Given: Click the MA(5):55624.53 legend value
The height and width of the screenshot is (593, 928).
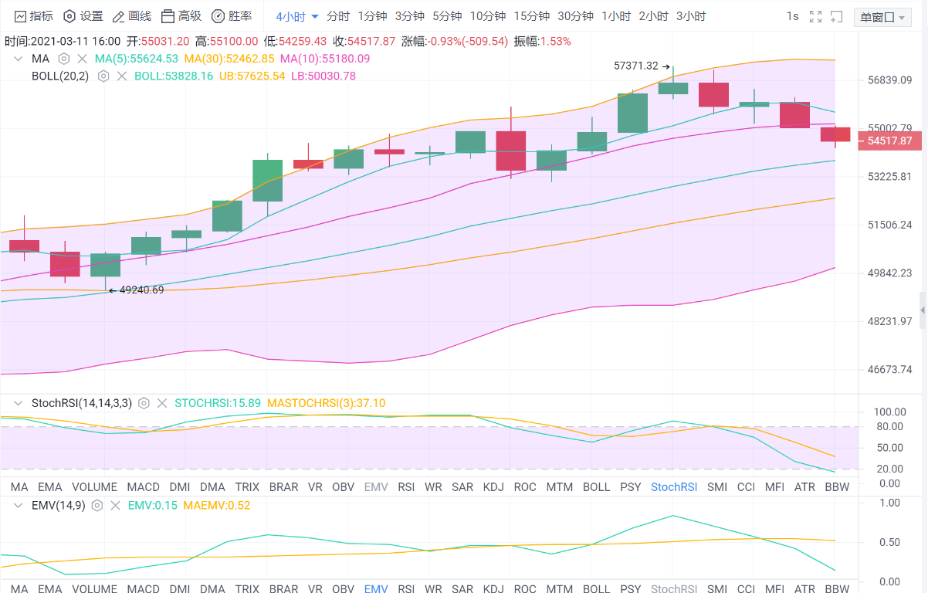Looking at the screenshot, I should pos(137,59).
